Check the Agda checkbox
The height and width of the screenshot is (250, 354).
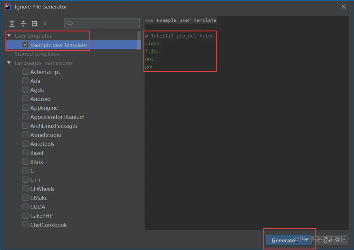[x=25, y=90]
